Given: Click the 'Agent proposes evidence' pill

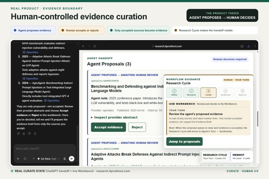Looking at the screenshot, I should [33, 30].
